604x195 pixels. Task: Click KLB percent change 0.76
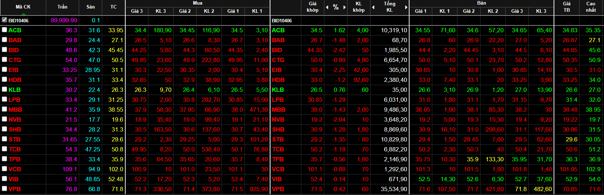(340, 90)
